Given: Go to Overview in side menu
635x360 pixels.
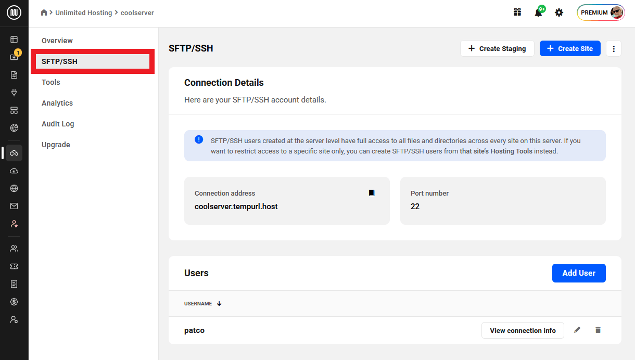Looking at the screenshot, I should (57, 41).
